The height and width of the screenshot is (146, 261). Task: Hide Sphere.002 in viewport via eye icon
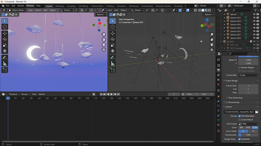tap(254, 18)
